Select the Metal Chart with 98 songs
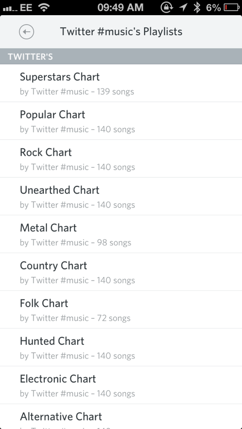The width and height of the screenshot is (242, 429). pyautogui.click(x=121, y=234)
